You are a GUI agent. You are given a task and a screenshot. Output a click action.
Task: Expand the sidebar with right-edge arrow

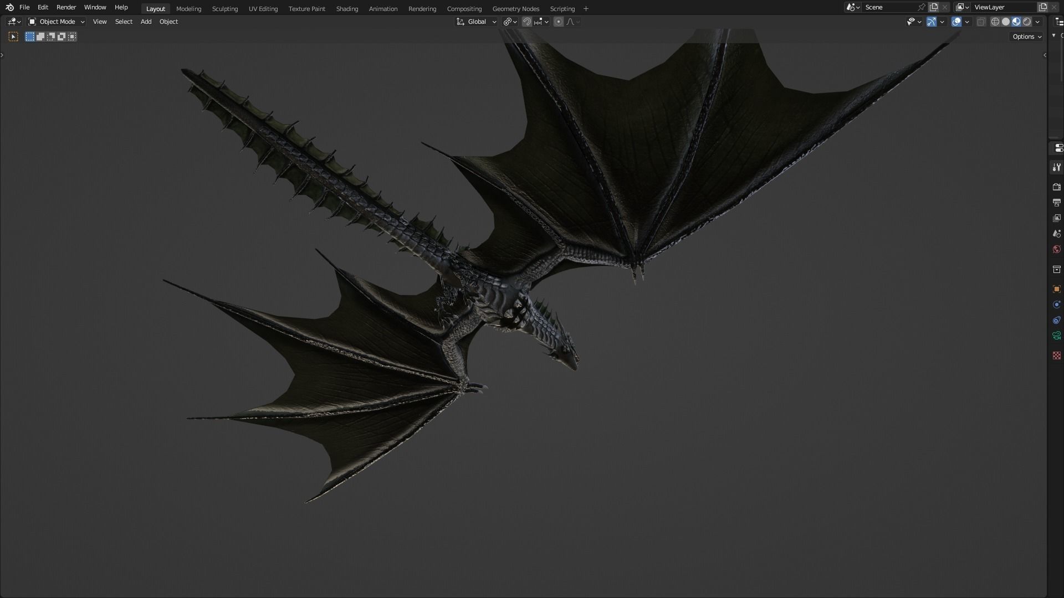click(1045, 55)
